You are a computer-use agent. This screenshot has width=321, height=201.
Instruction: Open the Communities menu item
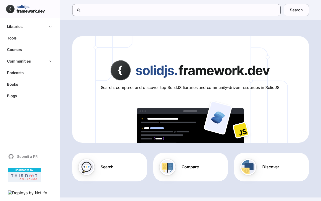tap(19, 61)
